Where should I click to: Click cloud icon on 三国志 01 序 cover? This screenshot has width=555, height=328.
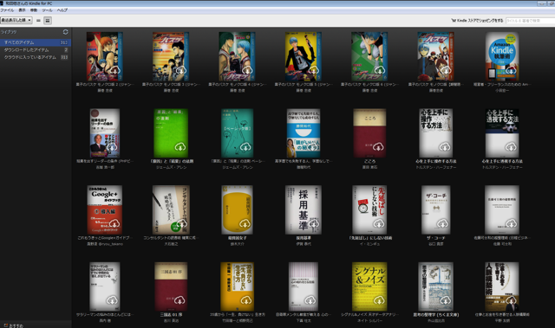tap(180, 300)
